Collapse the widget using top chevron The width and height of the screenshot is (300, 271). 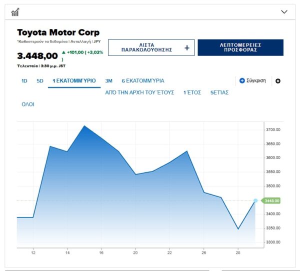[x=284, y=11]
